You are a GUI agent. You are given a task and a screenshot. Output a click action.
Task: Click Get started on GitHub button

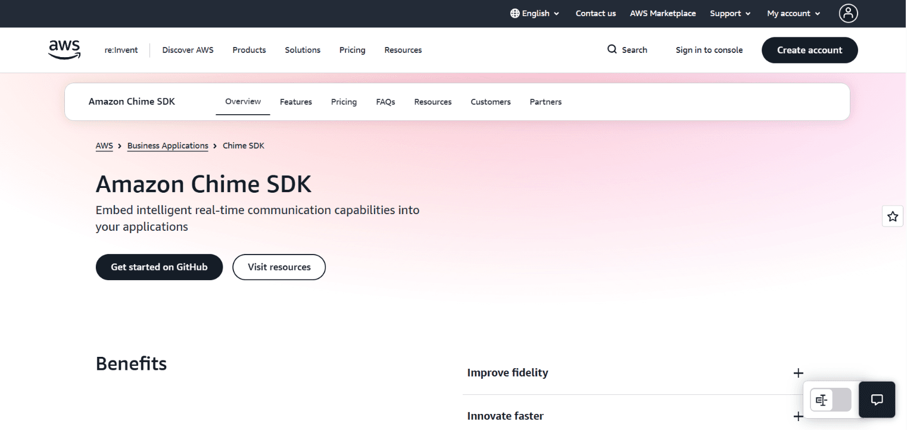[159, 267]
